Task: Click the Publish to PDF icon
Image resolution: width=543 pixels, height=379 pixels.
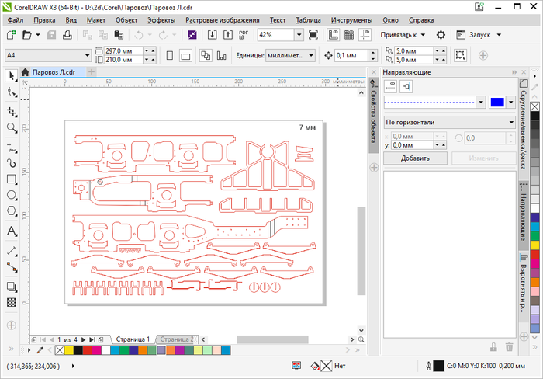Action: pos(244,35)
